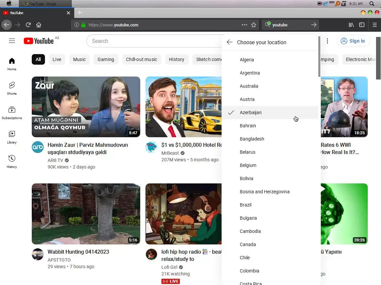Select the Chill-out music chip
The height and width of the screenshot is (285, 381).
pyautogui.click(x=142, y=59)
